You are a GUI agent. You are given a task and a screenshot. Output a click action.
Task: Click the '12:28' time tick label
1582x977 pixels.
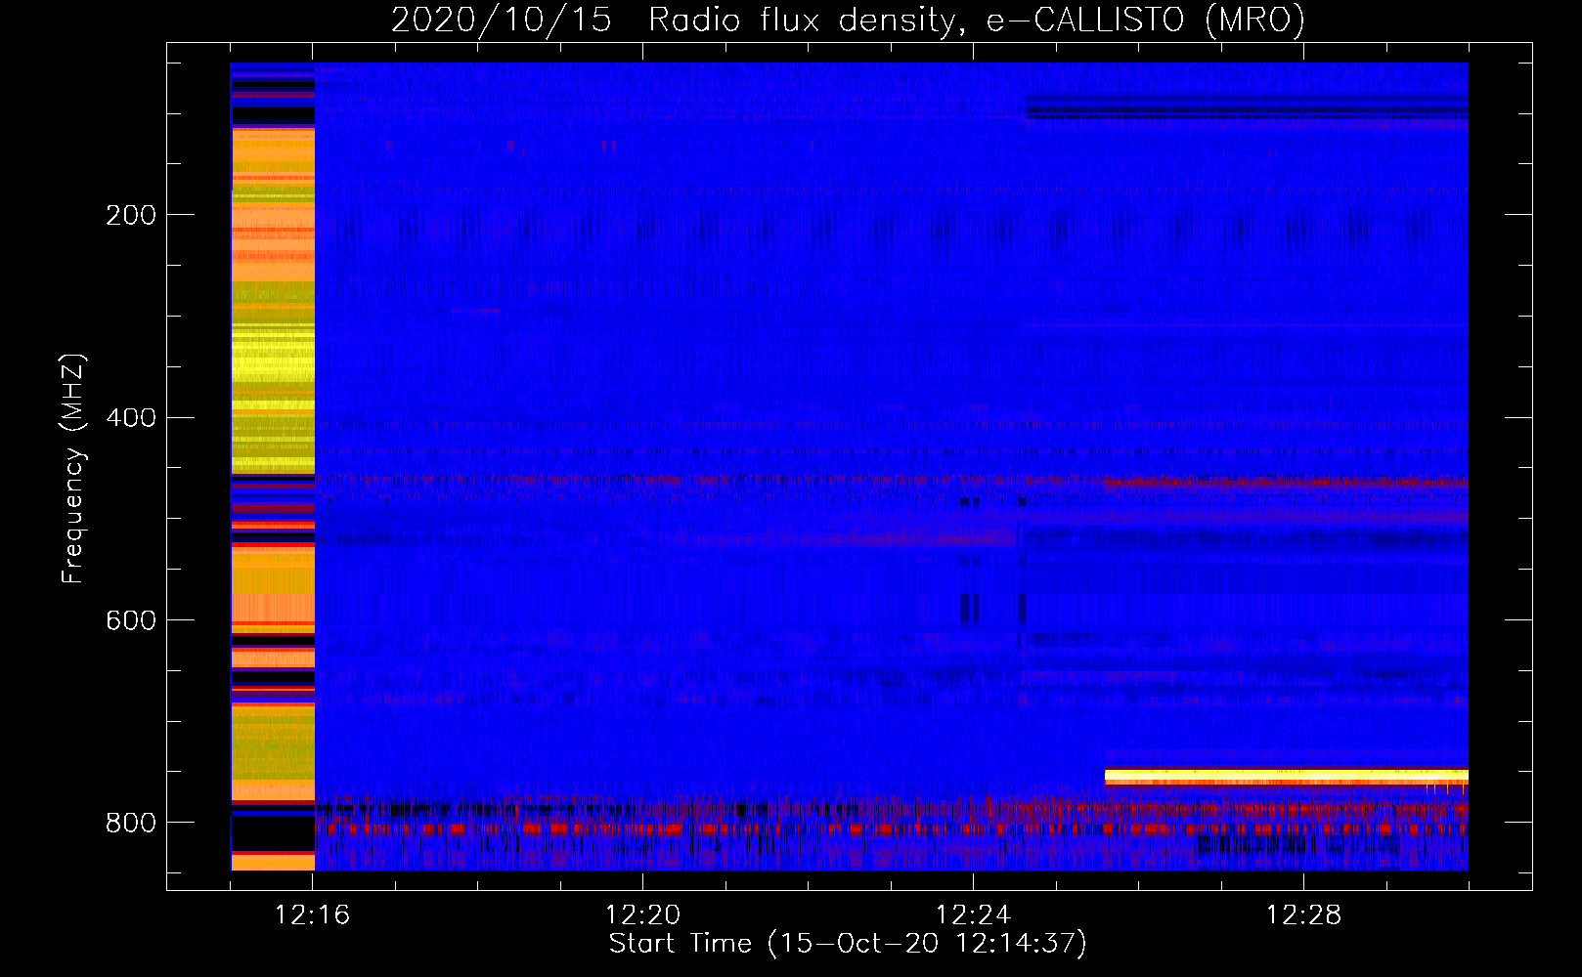pyautogui.click(x=1304, y=915)
